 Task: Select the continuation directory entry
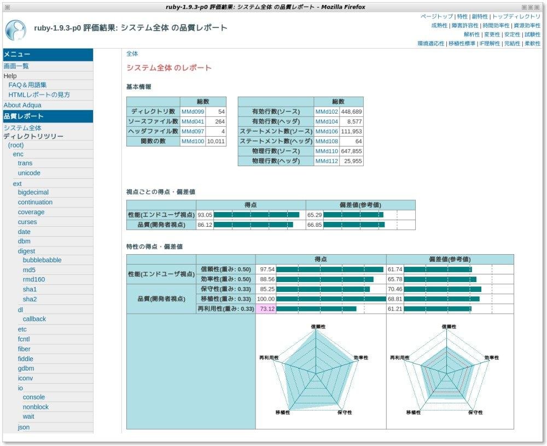(35, 202)
